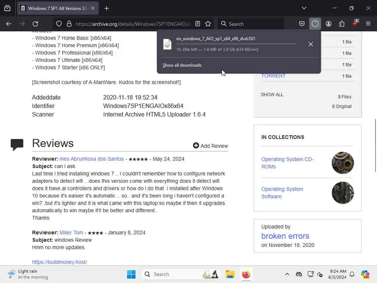This screenshot has height=283, width=377.
Task: Open the uBlock extension icon with badge
Action: 355,23
